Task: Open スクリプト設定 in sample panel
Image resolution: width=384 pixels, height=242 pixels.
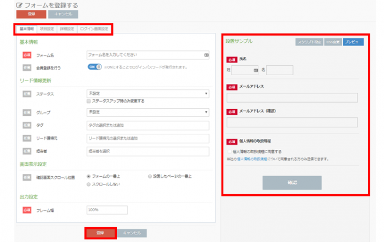Action: click(308, 41)
